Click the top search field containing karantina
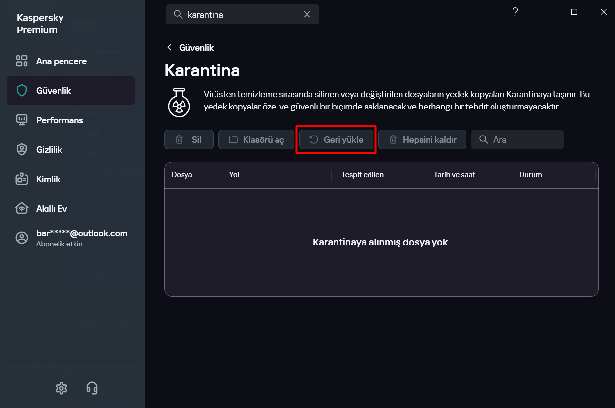 pos(243,15)
